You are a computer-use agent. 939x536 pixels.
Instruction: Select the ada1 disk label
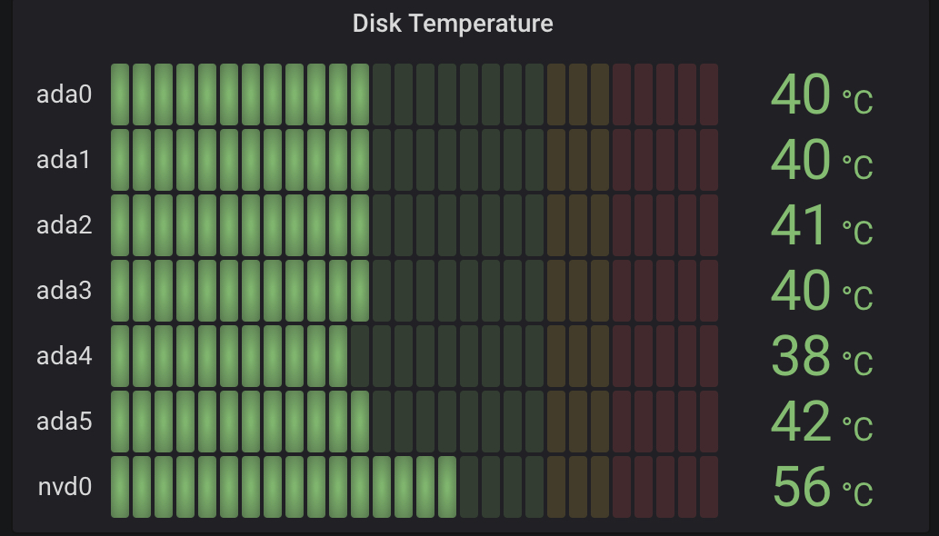click(x=64, y=160)
